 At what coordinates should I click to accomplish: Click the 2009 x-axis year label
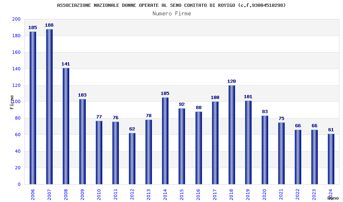82,195
